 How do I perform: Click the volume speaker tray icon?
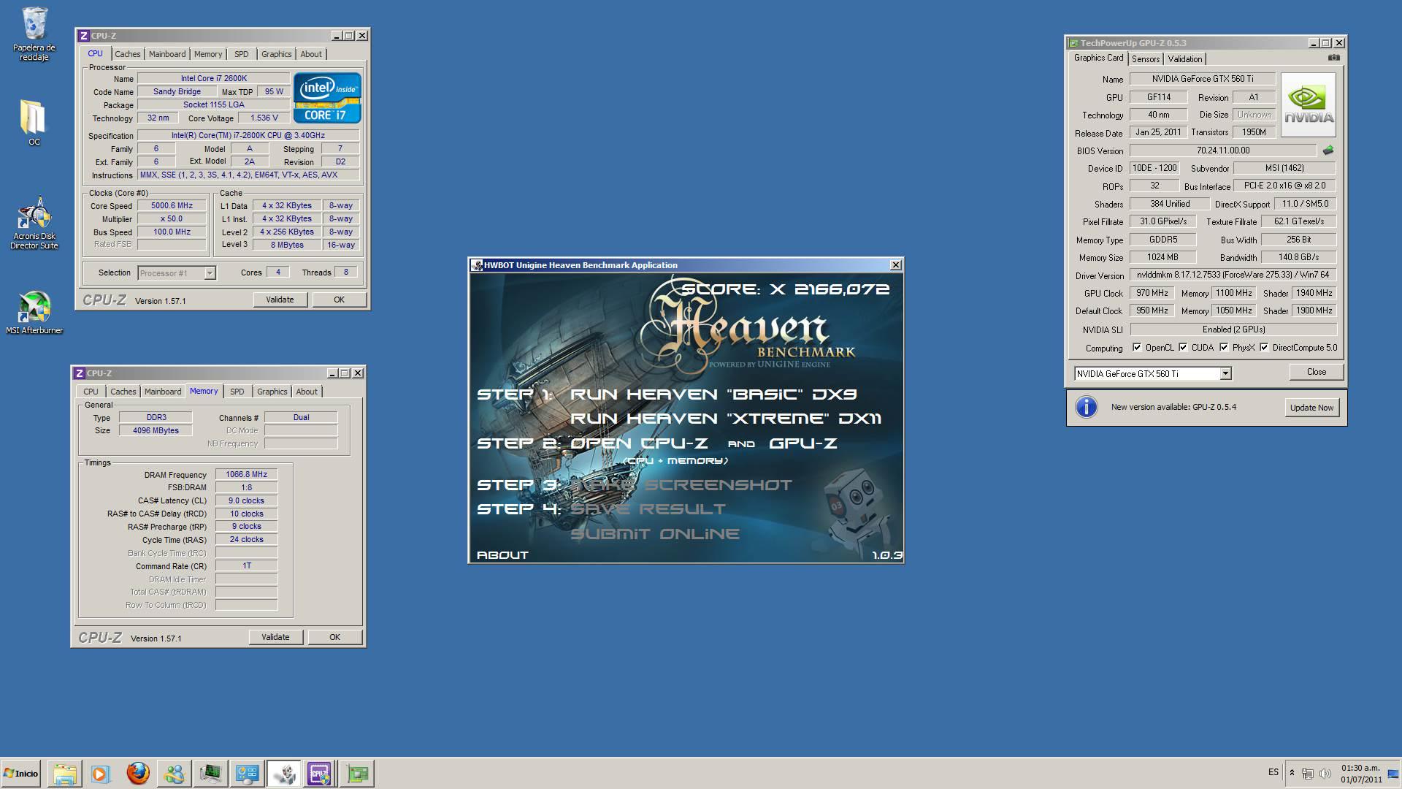pos(1325,773)
